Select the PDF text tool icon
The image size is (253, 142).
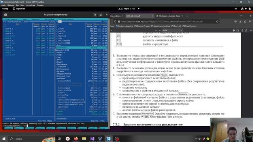pos(242,30)
